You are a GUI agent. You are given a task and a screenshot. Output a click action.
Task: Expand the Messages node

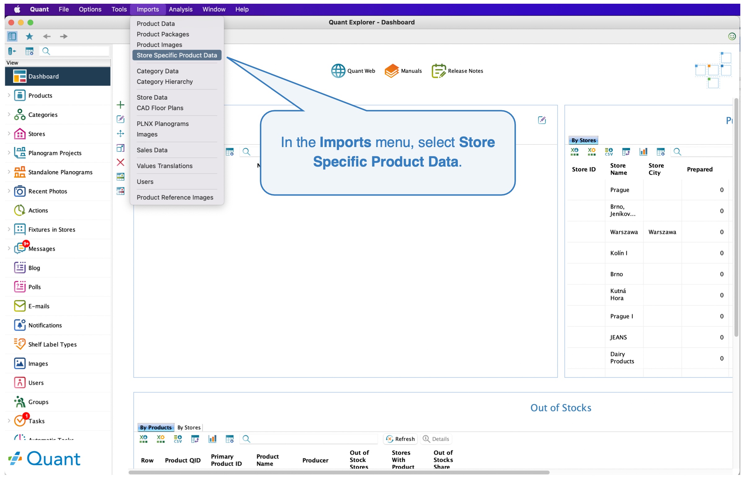(9, 249)
